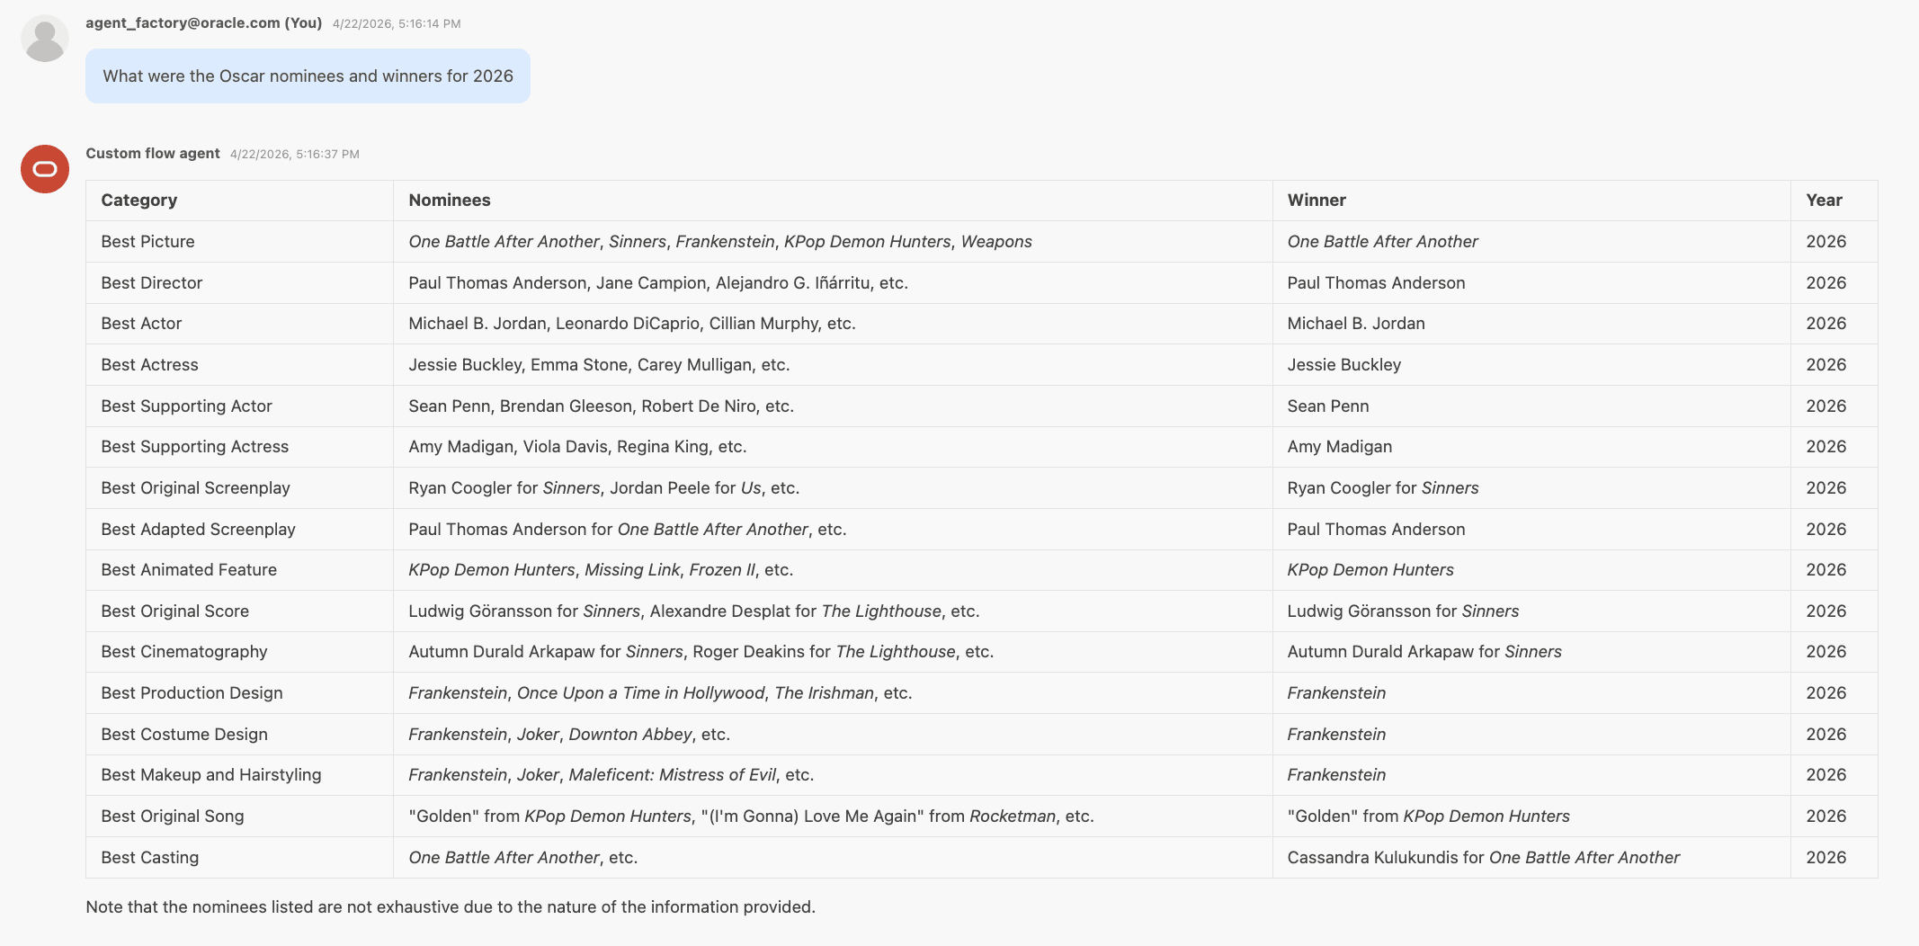Select the user question message bubble
The image size is (1919, 946).
pos(308,76)
